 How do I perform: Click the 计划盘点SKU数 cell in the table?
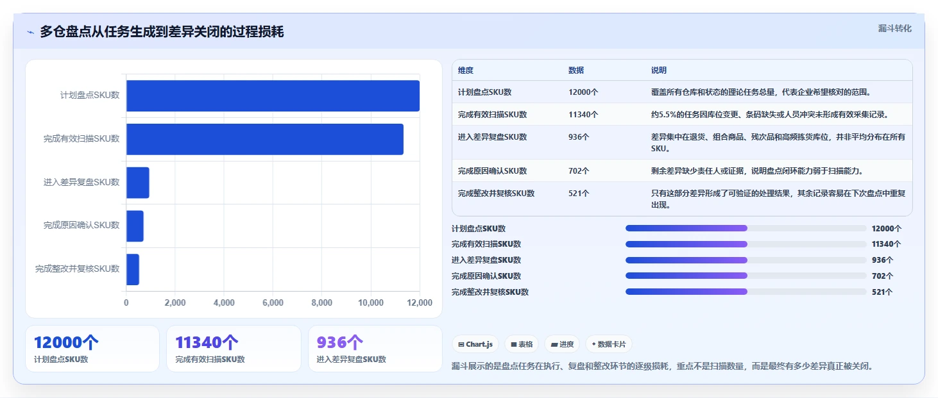[484, 92]
